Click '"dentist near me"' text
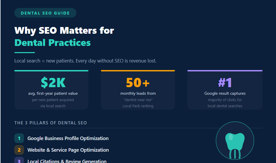This screenshot has height=163, width=276. (x=138, y=100)
